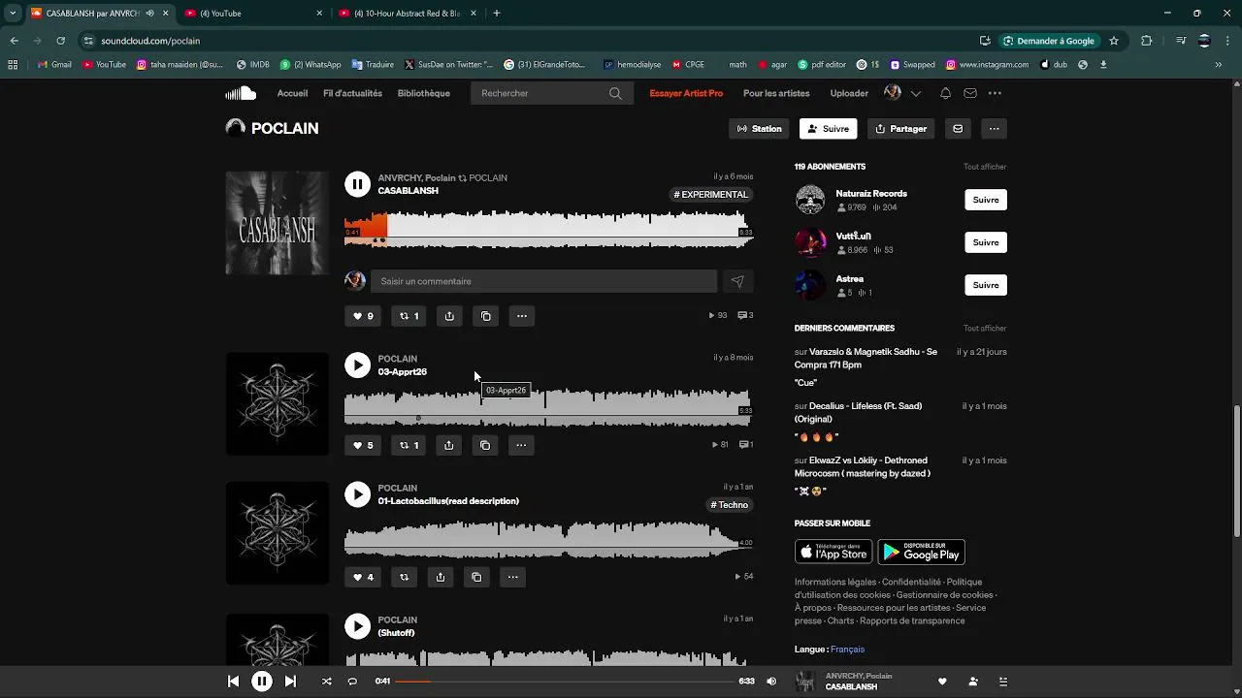Send the comment with arrow icon
The width and height of the screenshot is (1242, 698).
tap(737, 281)
